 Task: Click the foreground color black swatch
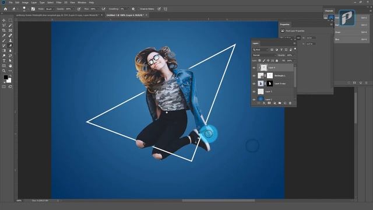tap(5, 77)
